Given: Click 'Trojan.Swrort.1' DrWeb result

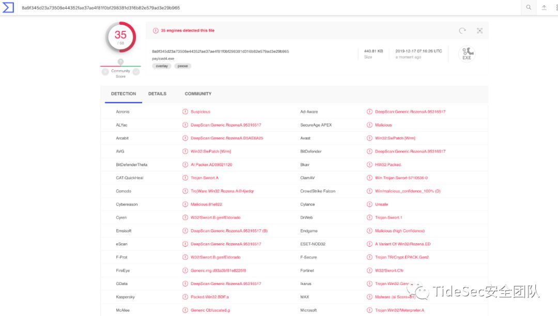Looking at the screenshot, I should tap(389, 217).
